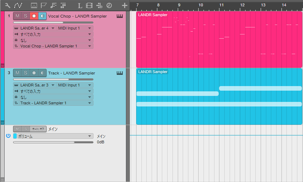Click the small keyboard icon beside LANDR Sa..er 4
Screen dimensions: 303x182
click(16, 28)
